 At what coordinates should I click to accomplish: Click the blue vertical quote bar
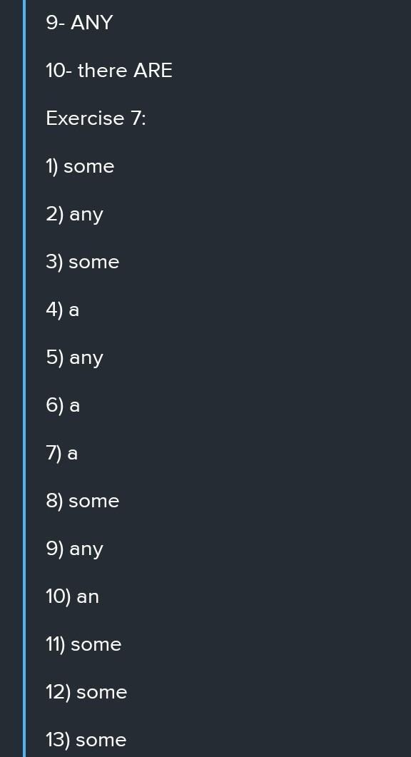(24, 378)
